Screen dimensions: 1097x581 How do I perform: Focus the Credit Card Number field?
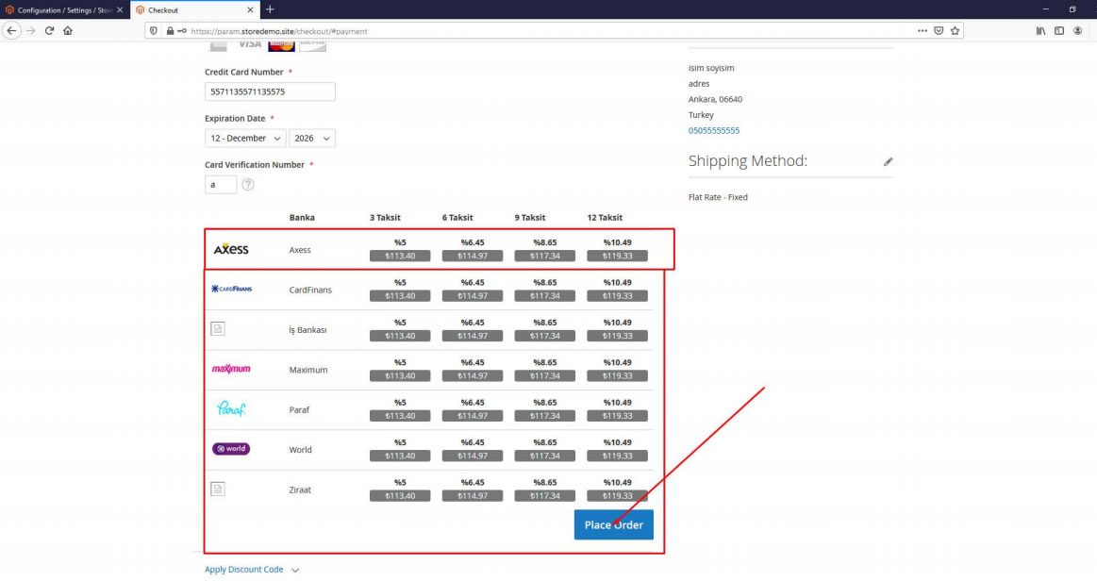[270, 91]
